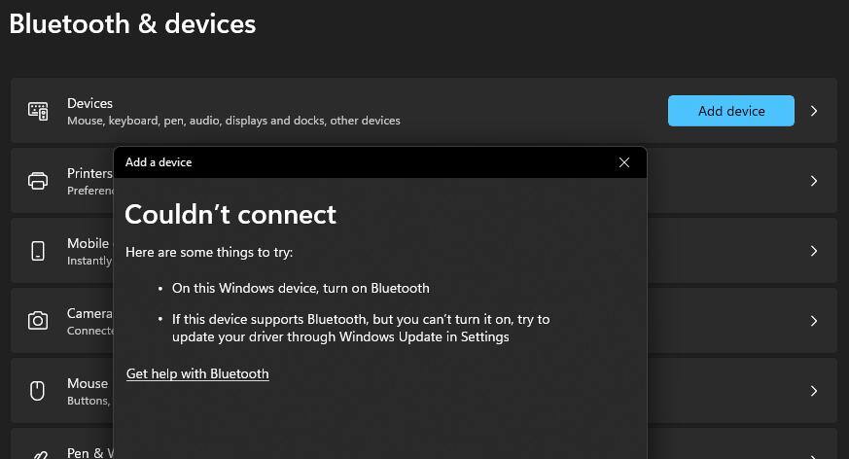
Task: Click the Cameras icon
Action: click(38, 321)
